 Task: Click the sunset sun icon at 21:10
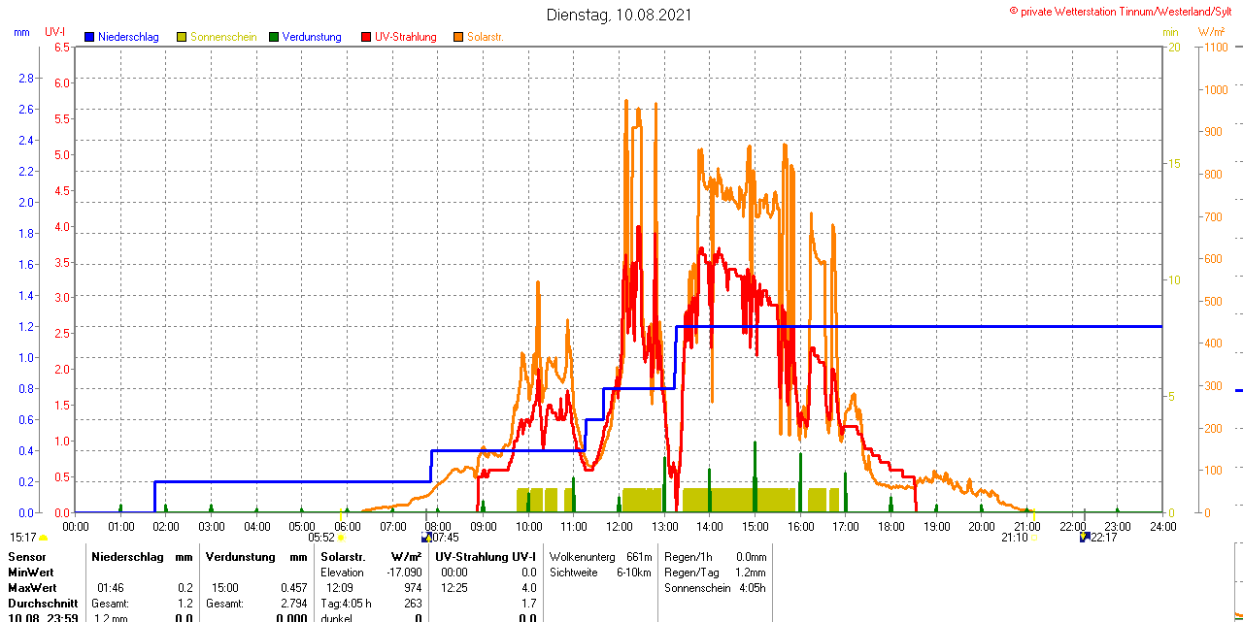1033,538
